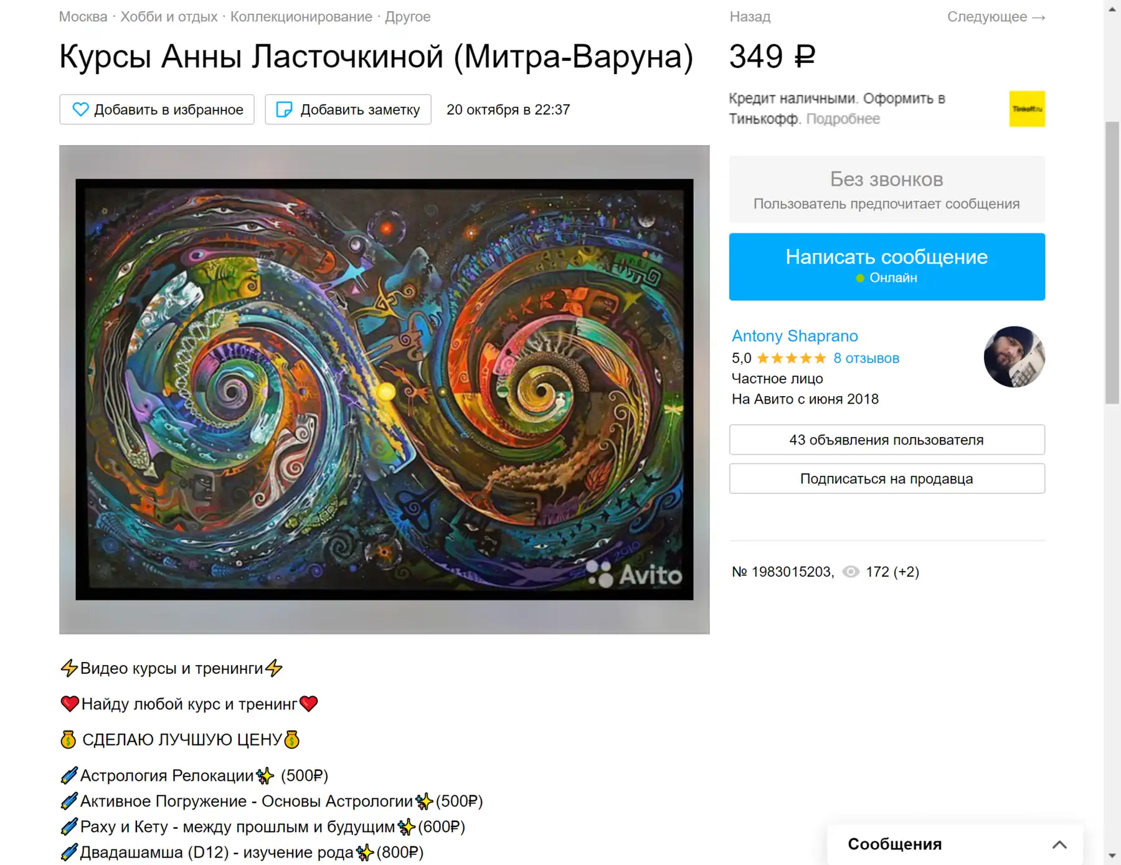
Task: Click Добавить заметку button
Action: [348, 110]
